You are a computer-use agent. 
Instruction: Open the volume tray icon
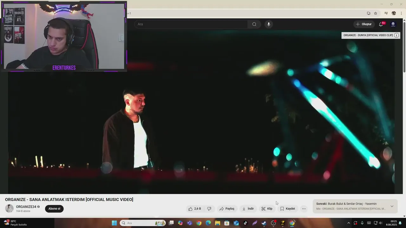tap(381, 223)
